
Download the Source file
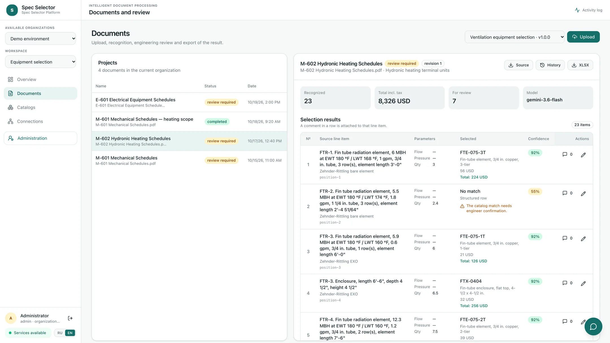[518, 65]
